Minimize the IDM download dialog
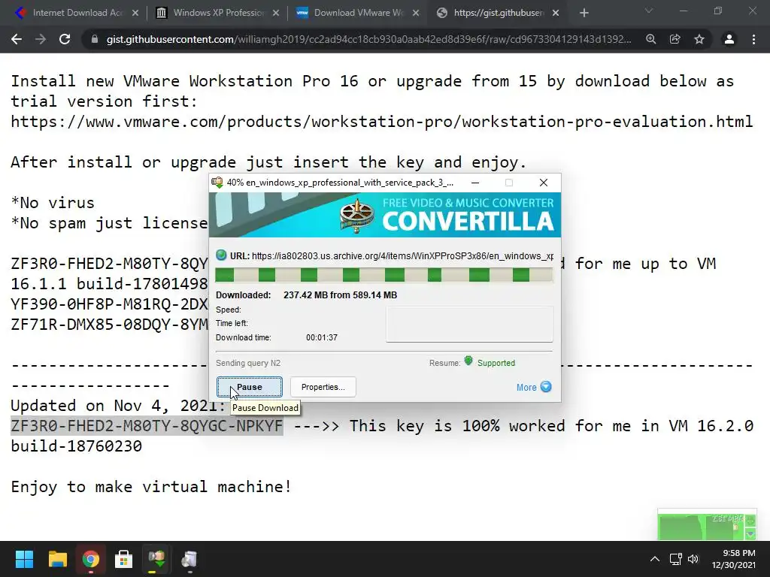This screenshot has height=577, width=770. click(x=475, y=183)
